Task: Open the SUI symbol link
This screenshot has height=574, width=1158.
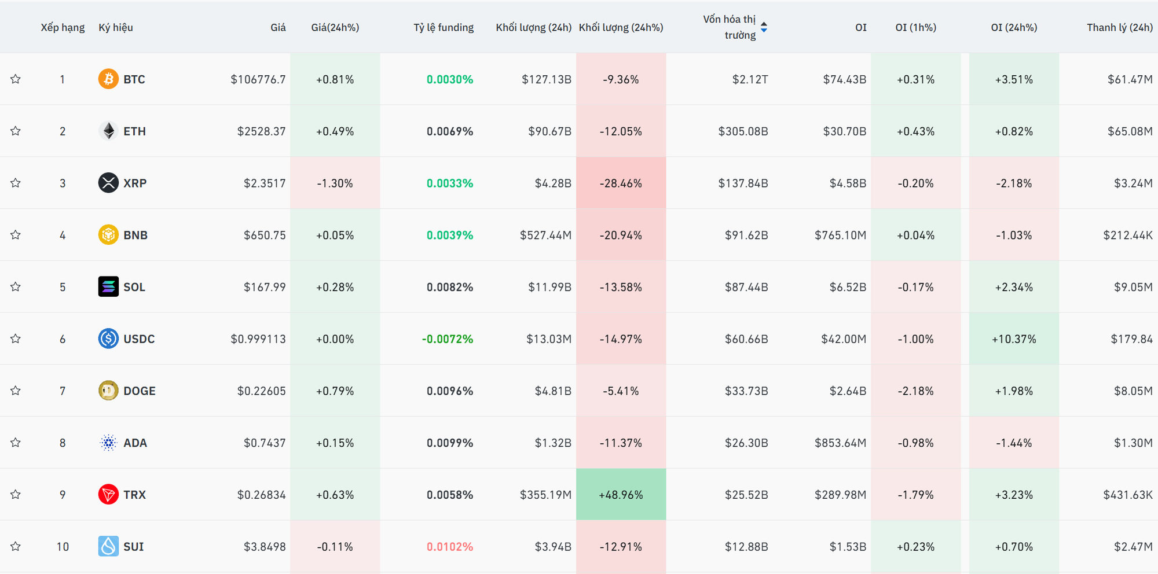Action: point(134,547)
